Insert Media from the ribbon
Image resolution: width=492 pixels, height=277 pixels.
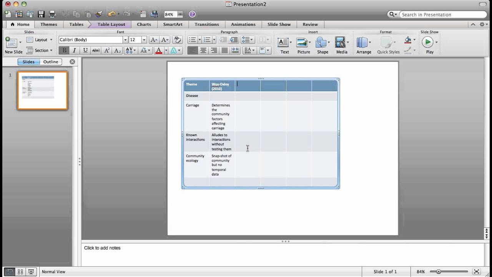point(341,45)
